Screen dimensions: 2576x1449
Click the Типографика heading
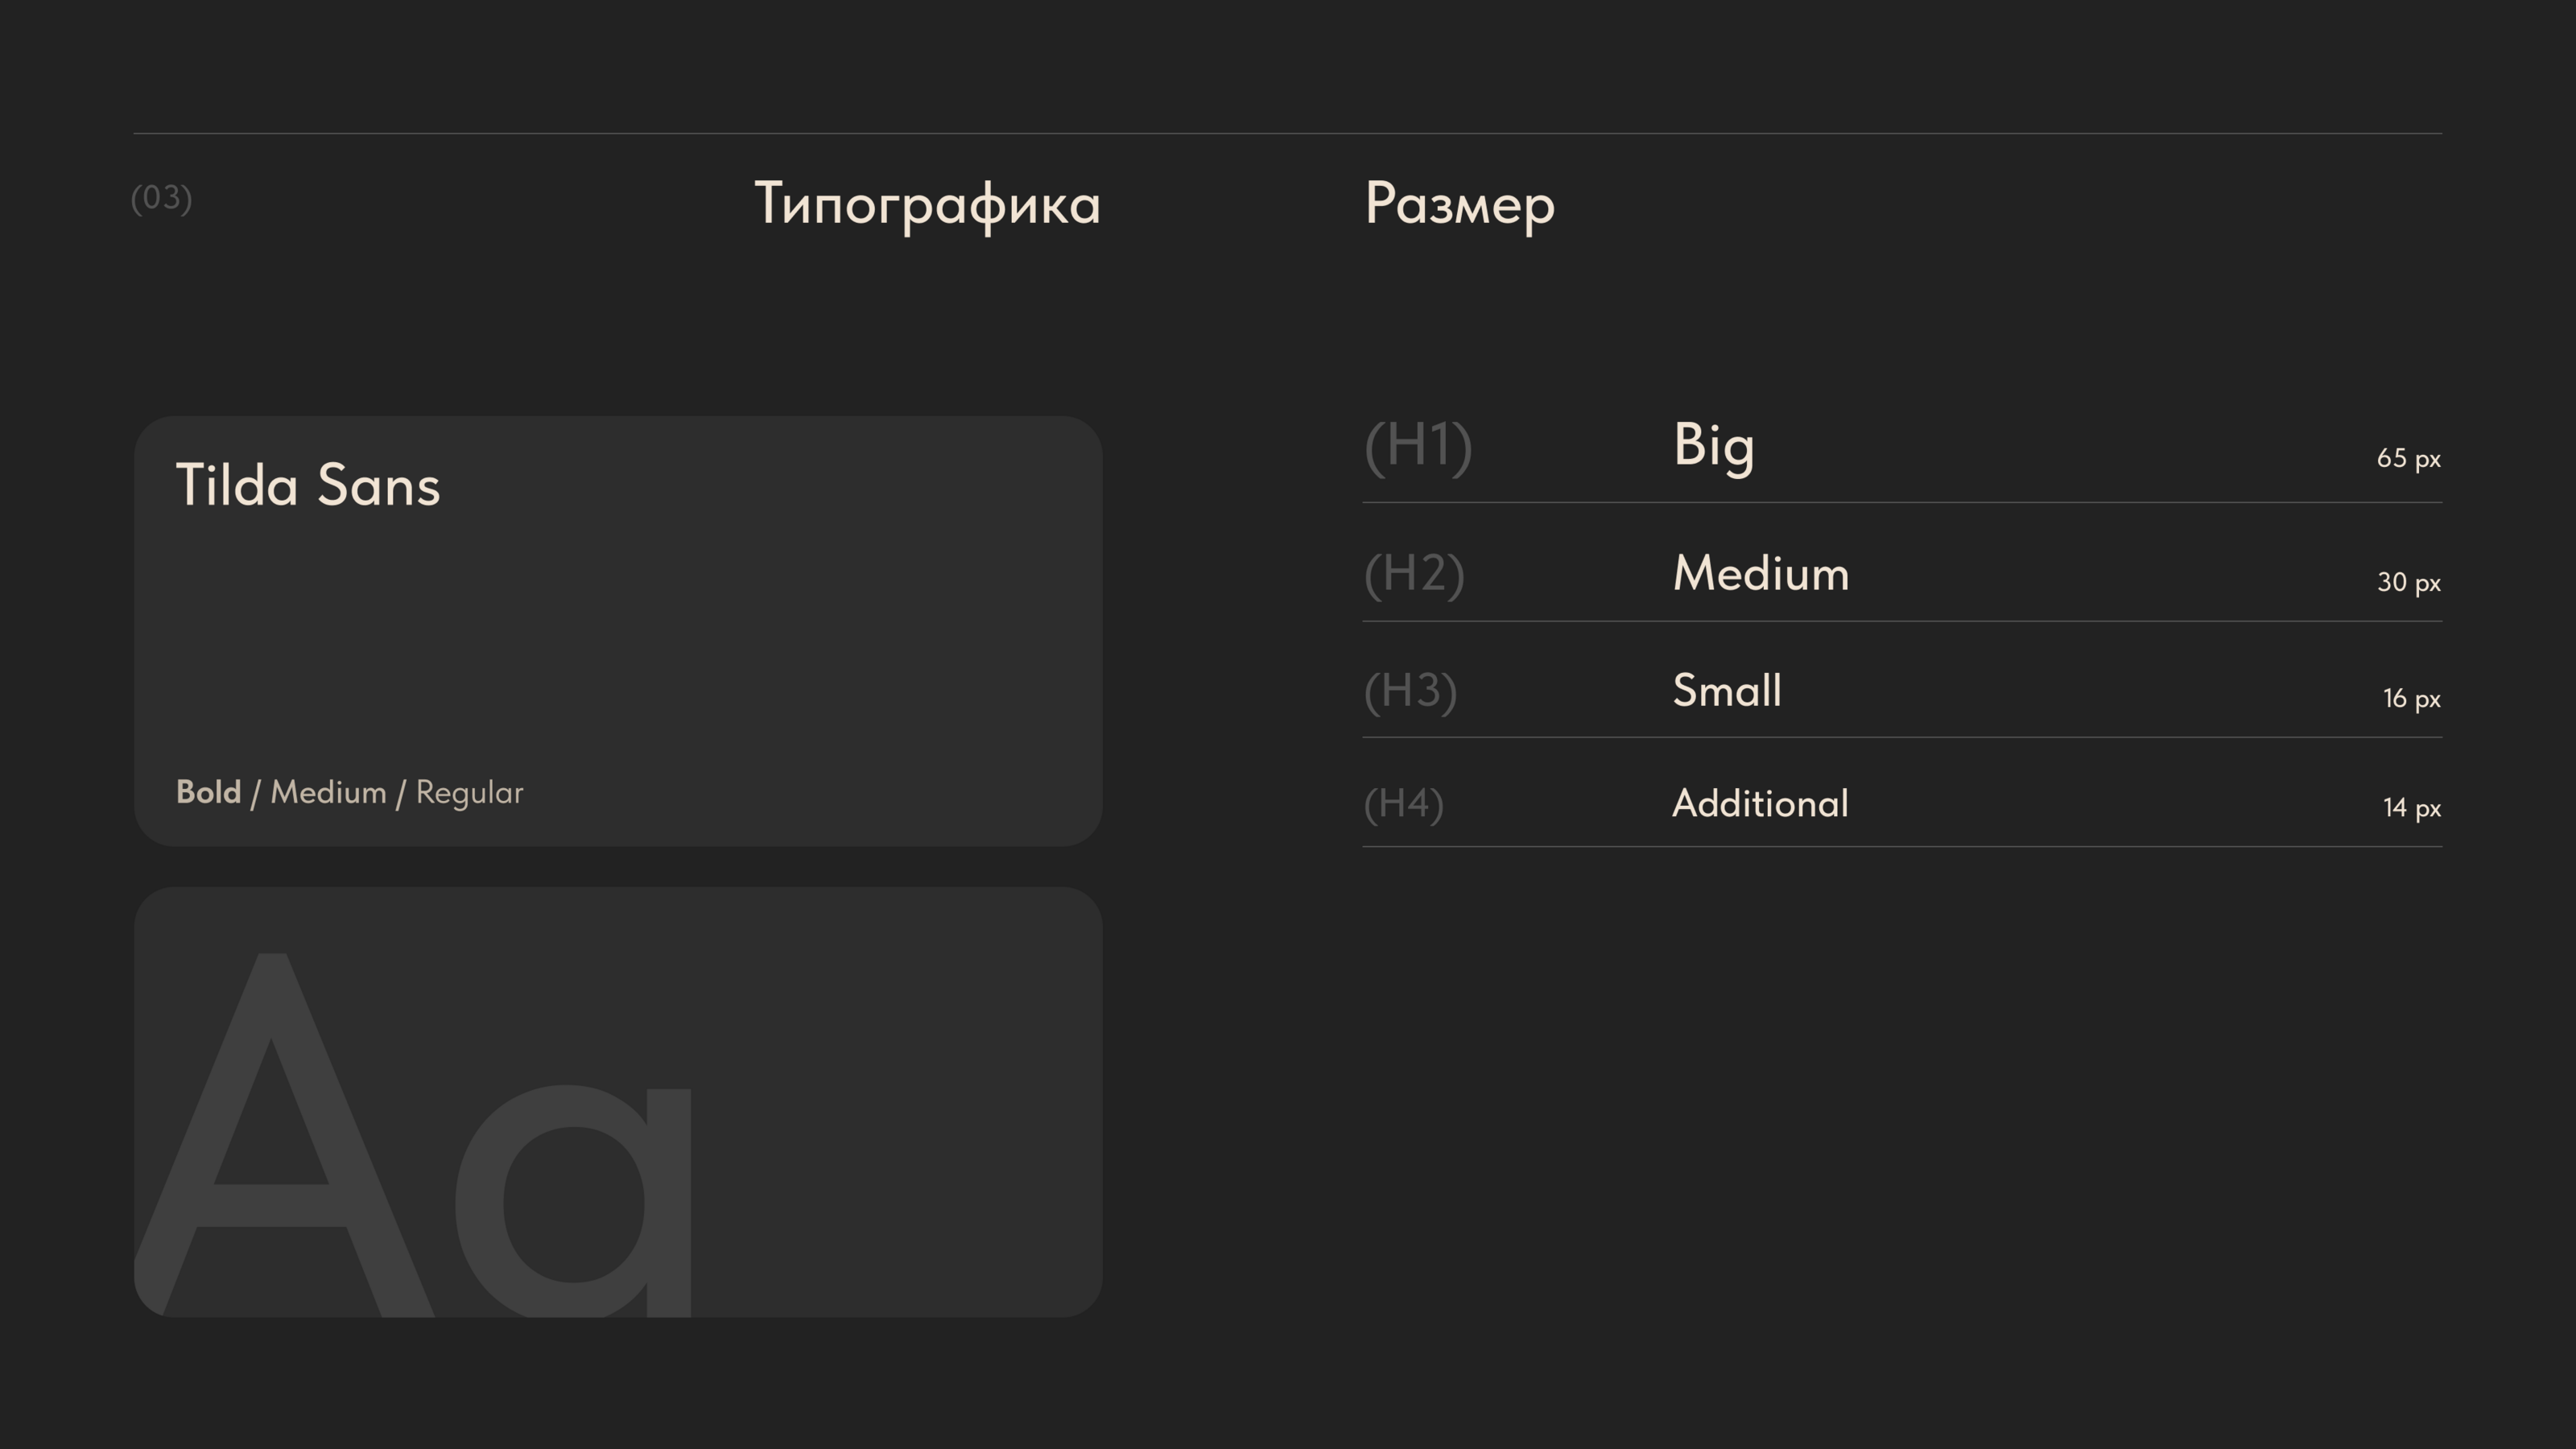tap(927, 205)
